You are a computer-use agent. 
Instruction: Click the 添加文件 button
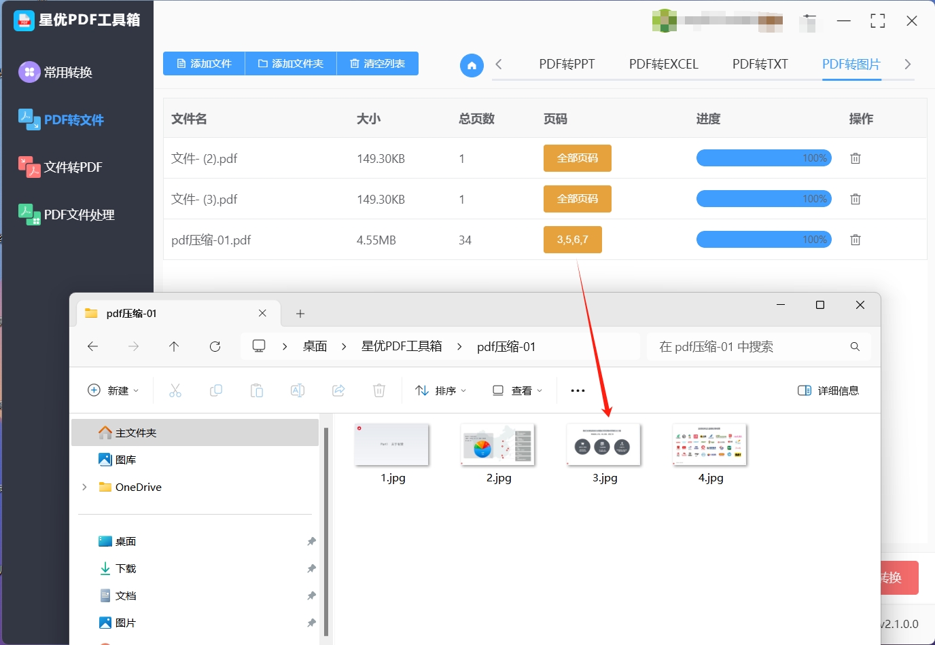coord(204,63)
